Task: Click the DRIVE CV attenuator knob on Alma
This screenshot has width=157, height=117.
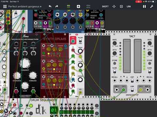Action: (33, 53)
